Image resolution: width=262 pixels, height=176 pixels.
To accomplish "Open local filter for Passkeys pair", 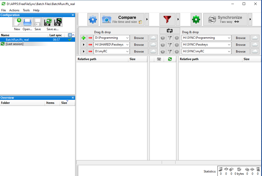I will (170, 45).
